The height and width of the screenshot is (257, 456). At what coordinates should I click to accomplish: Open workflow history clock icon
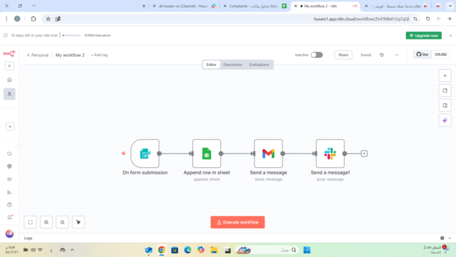point(382,55)
